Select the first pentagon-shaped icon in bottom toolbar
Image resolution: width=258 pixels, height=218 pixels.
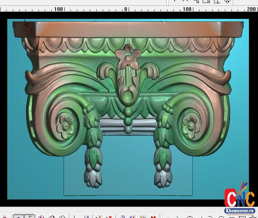click(41, 217)
